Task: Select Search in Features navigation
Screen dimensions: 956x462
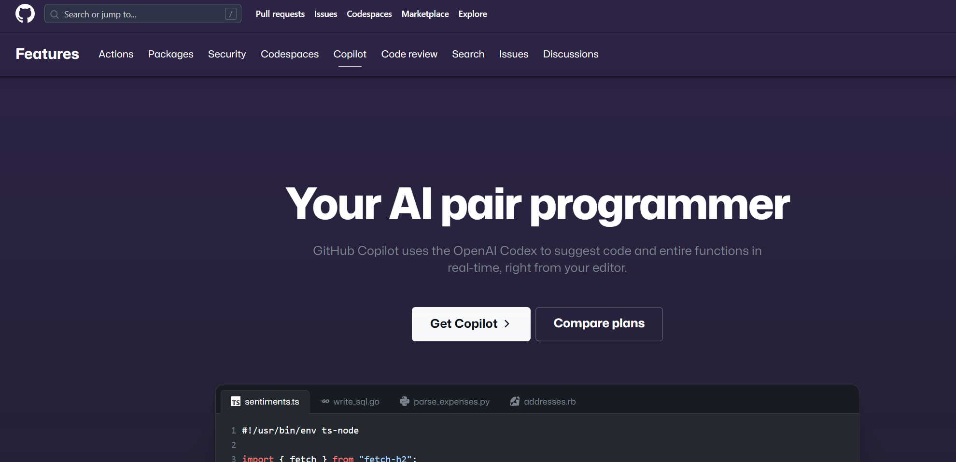Action: 468,54
